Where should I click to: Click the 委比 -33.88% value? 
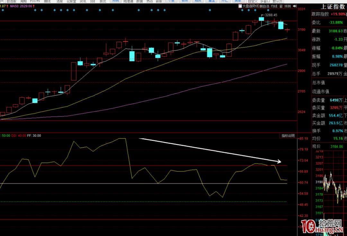(x=336, y=23)
